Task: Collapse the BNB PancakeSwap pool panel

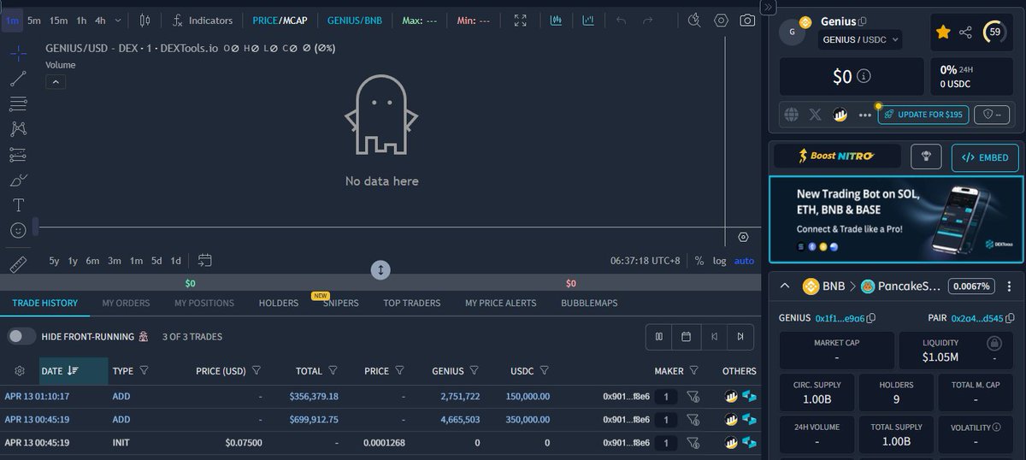Action: point(785,286)
